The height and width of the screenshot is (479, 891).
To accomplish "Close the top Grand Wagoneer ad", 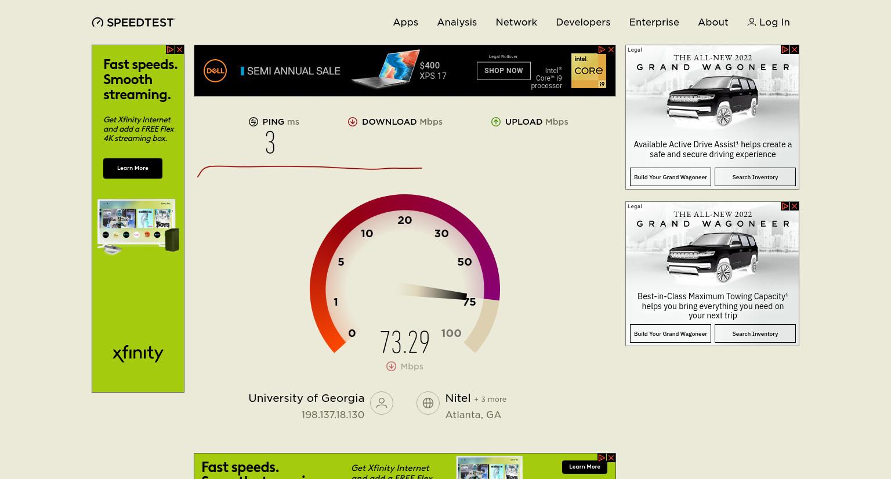I will coord(794,50).
